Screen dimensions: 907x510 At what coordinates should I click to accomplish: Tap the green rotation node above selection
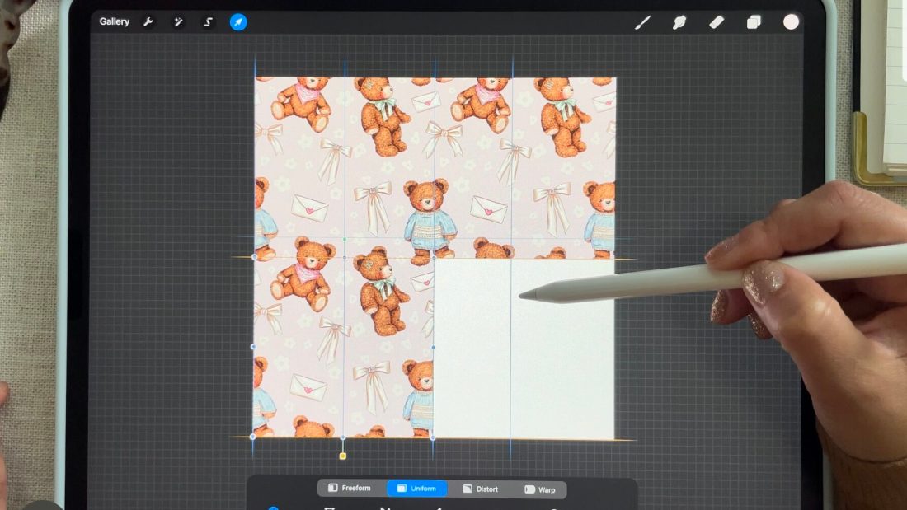[344, 239]
